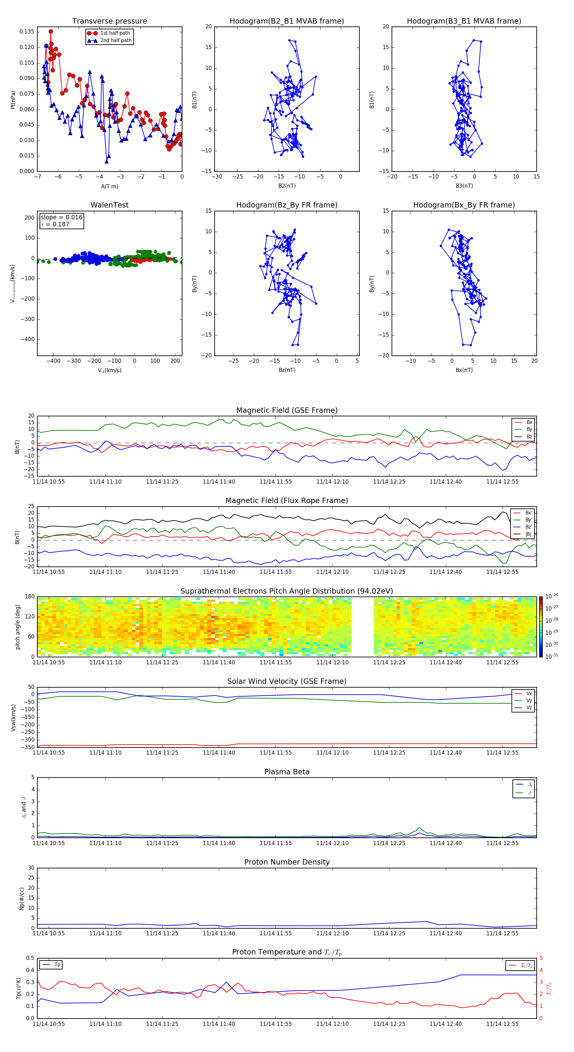The width and height of the screenshot is (574, 1052).
Task: Select the Vx entry in velocity legend
Action: pyautogui.click(x=524, y=693)
